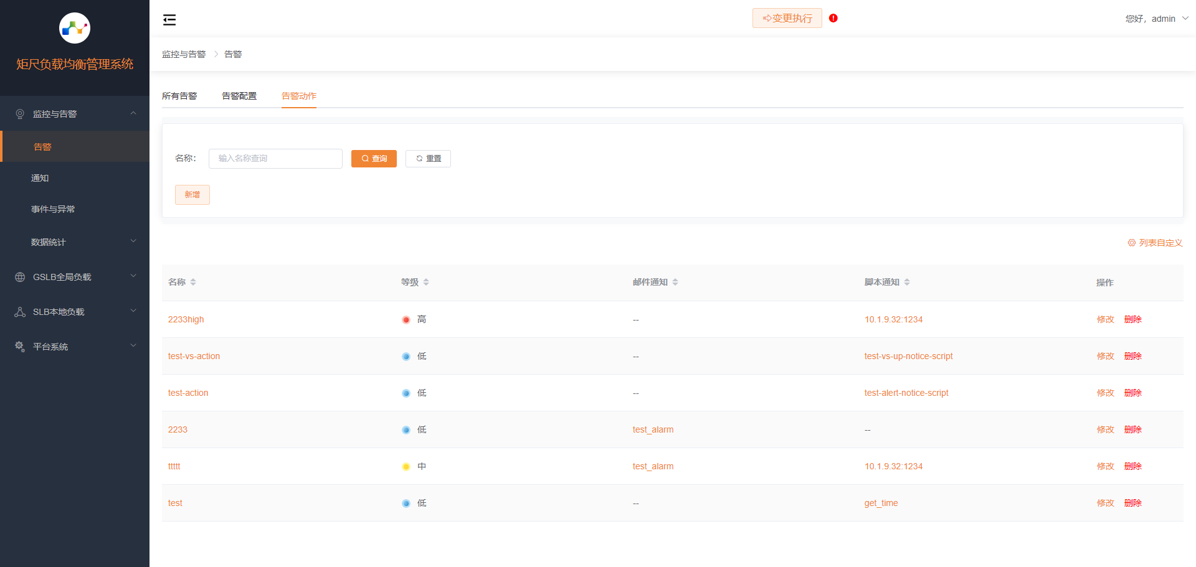Switch to the 告警配置 tab
The height and width of the screenshot is (567, 1196).
tap(239, 96)
